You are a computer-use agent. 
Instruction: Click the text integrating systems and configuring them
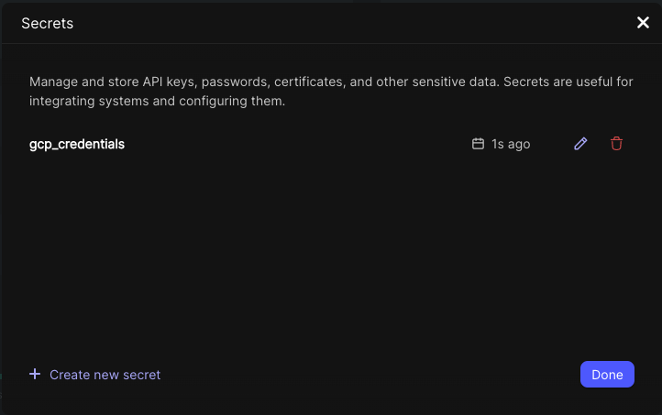coord(158,101)
